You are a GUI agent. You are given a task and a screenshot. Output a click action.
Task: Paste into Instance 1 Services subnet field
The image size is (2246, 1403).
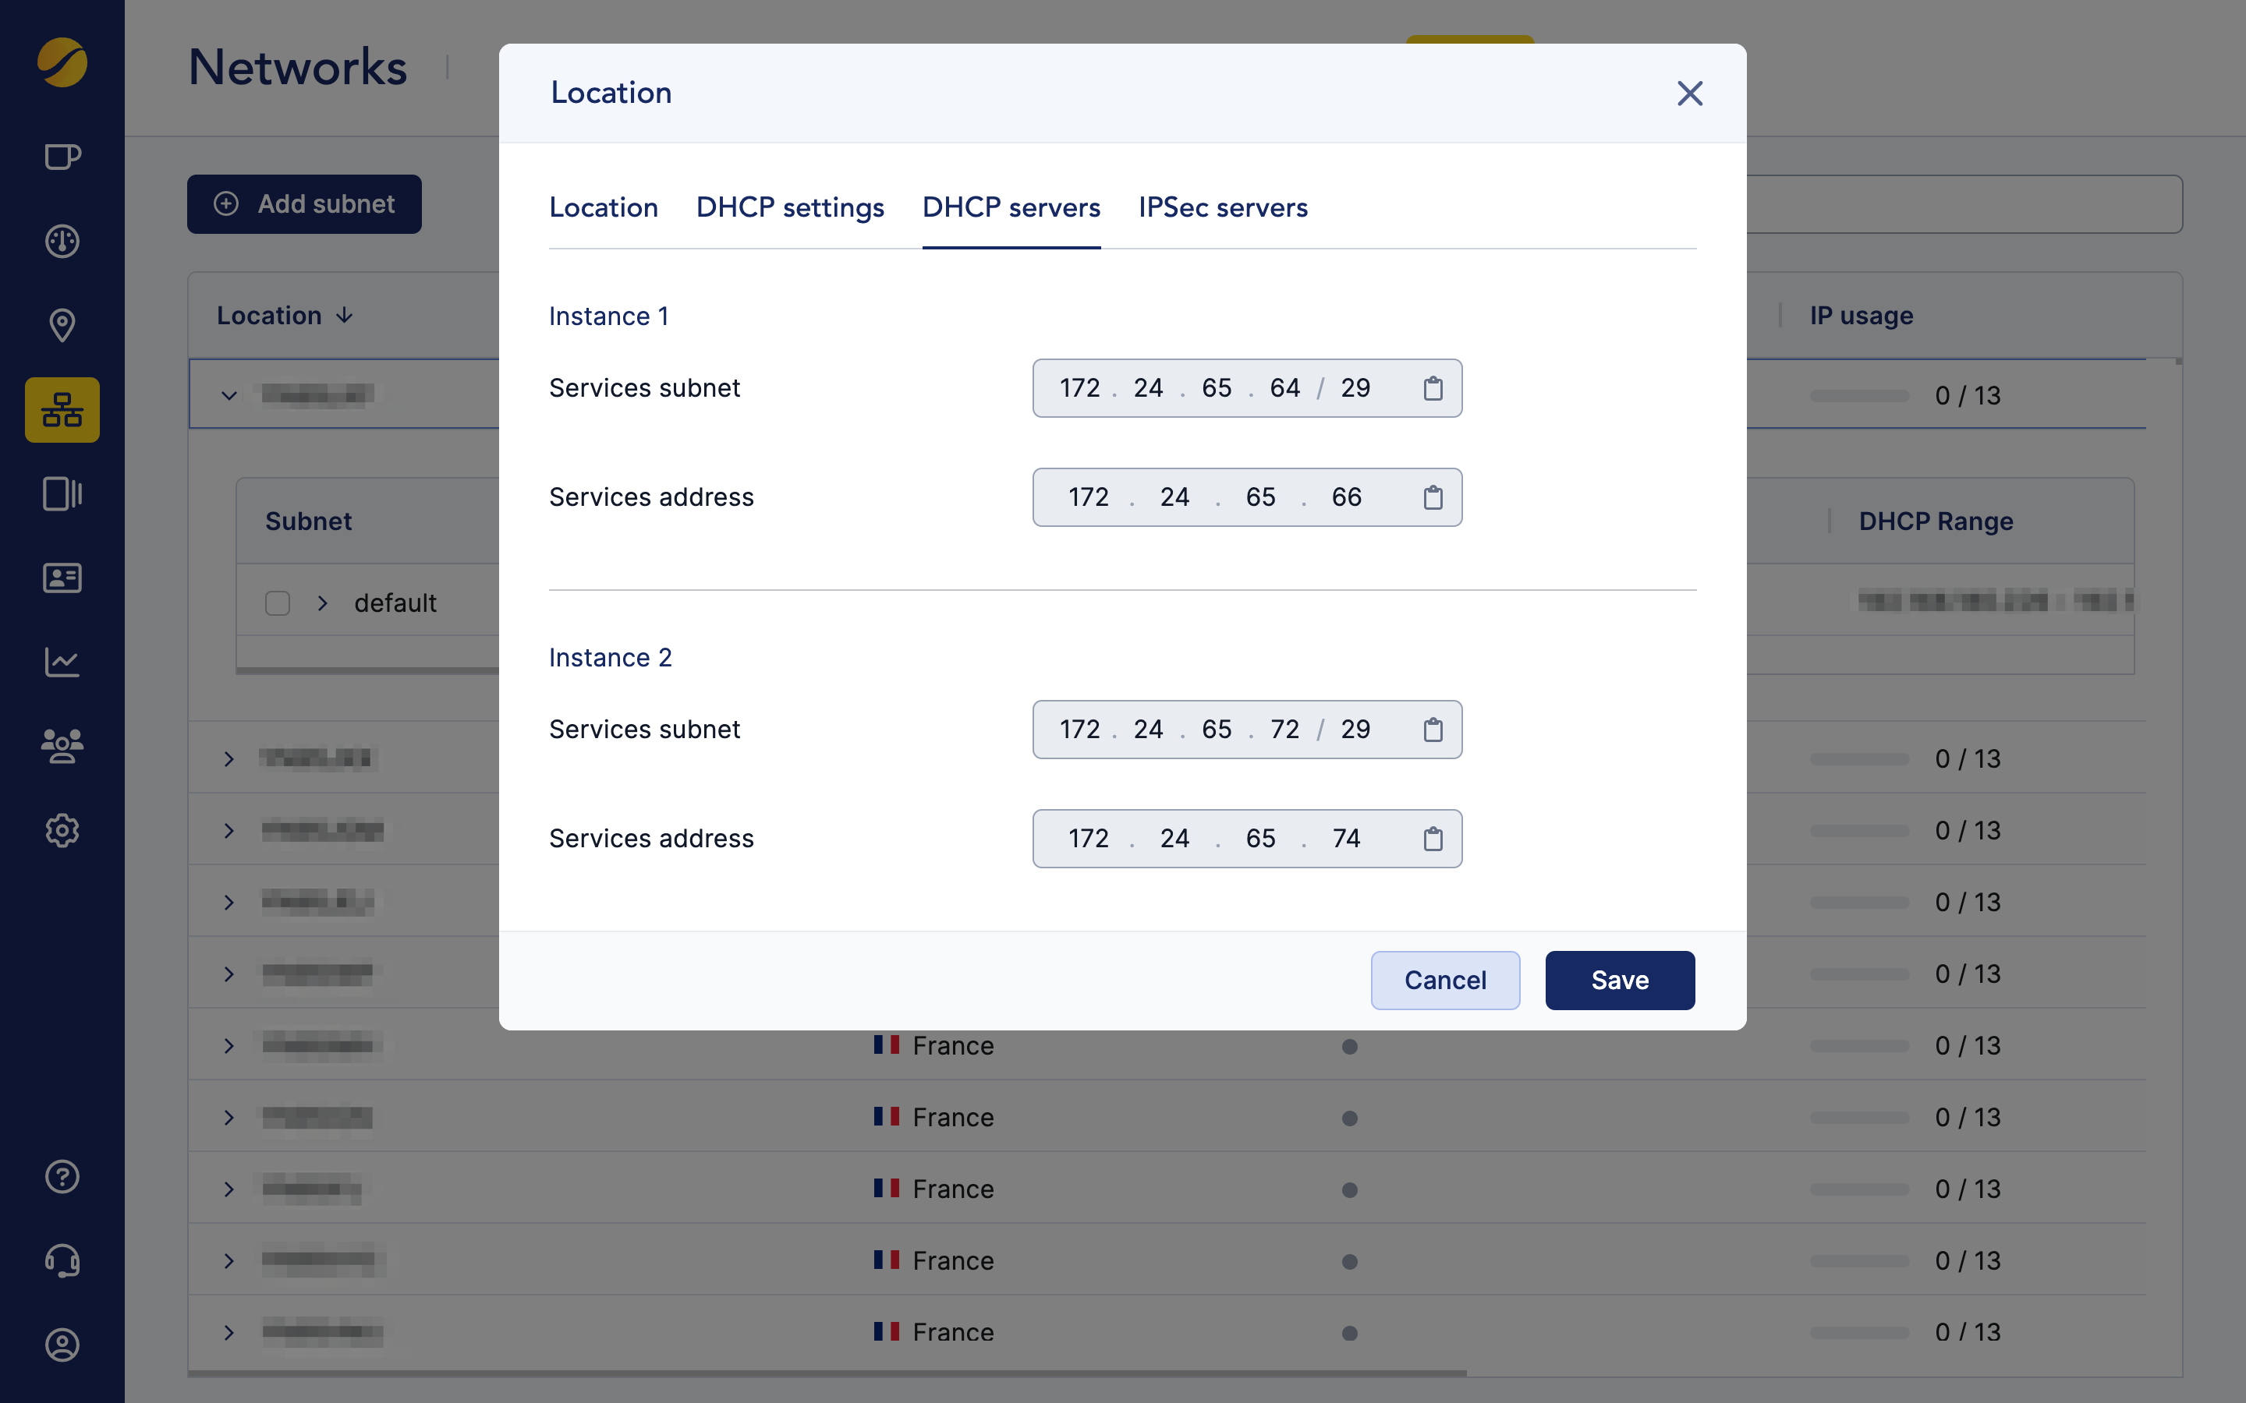1432,388
